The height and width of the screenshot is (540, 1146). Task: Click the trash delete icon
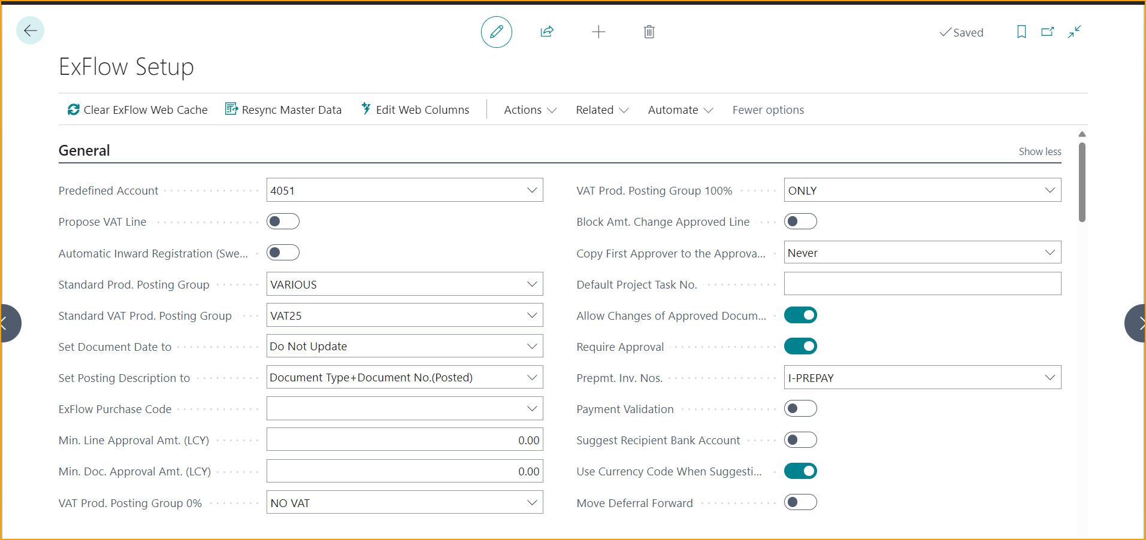649,32
